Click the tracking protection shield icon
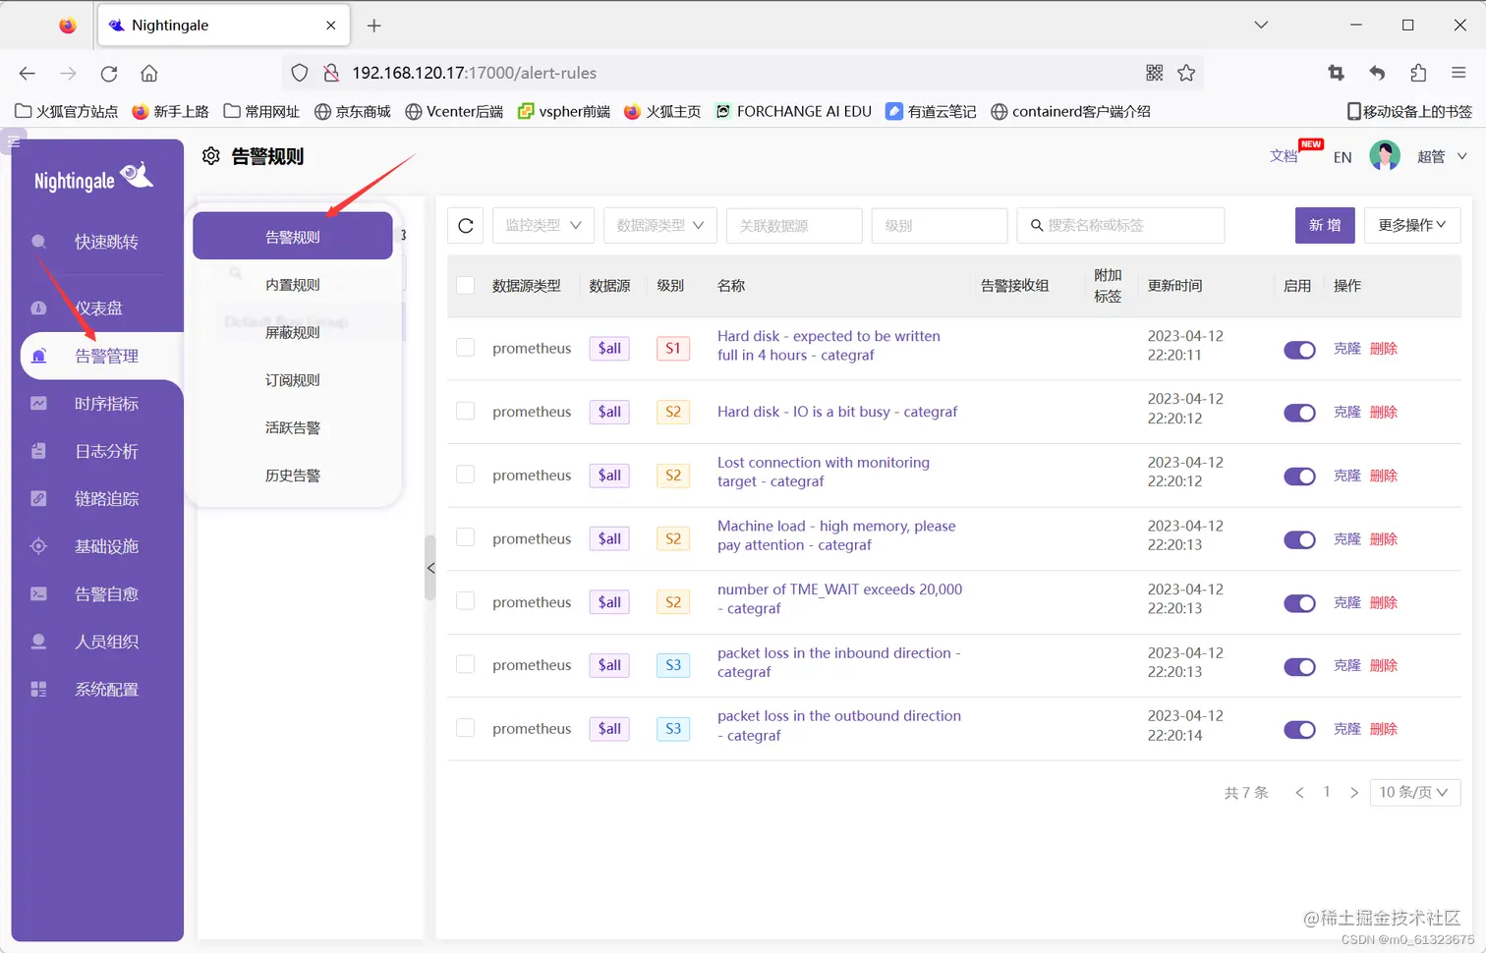Image resolution: width=1486 pixels, height=953 pixels. [x=300, y=73]
